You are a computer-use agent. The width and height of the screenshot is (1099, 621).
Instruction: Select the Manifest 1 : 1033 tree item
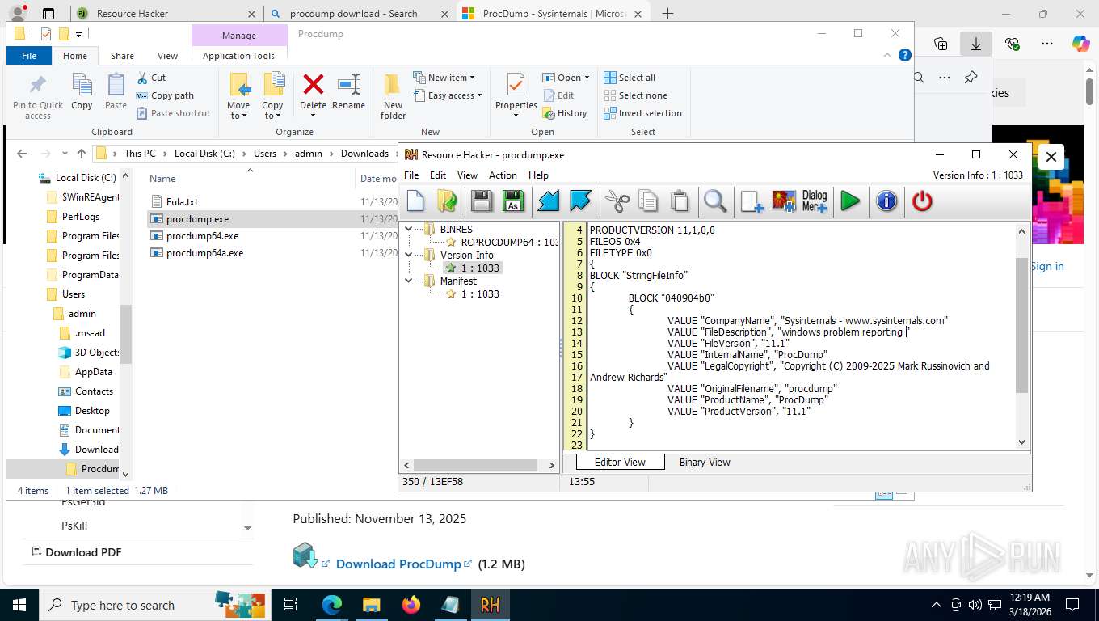coord(480,294)
